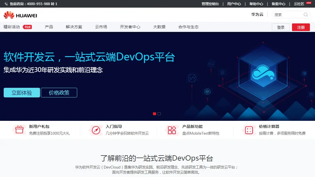Click text 免费注册既享1000元大礼

click(x=49, y=133)
